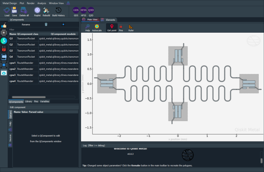This screenshot has width=264, height=172.
Task: Select the cpw2 RouteMeander row
Action: pos(44,69)
